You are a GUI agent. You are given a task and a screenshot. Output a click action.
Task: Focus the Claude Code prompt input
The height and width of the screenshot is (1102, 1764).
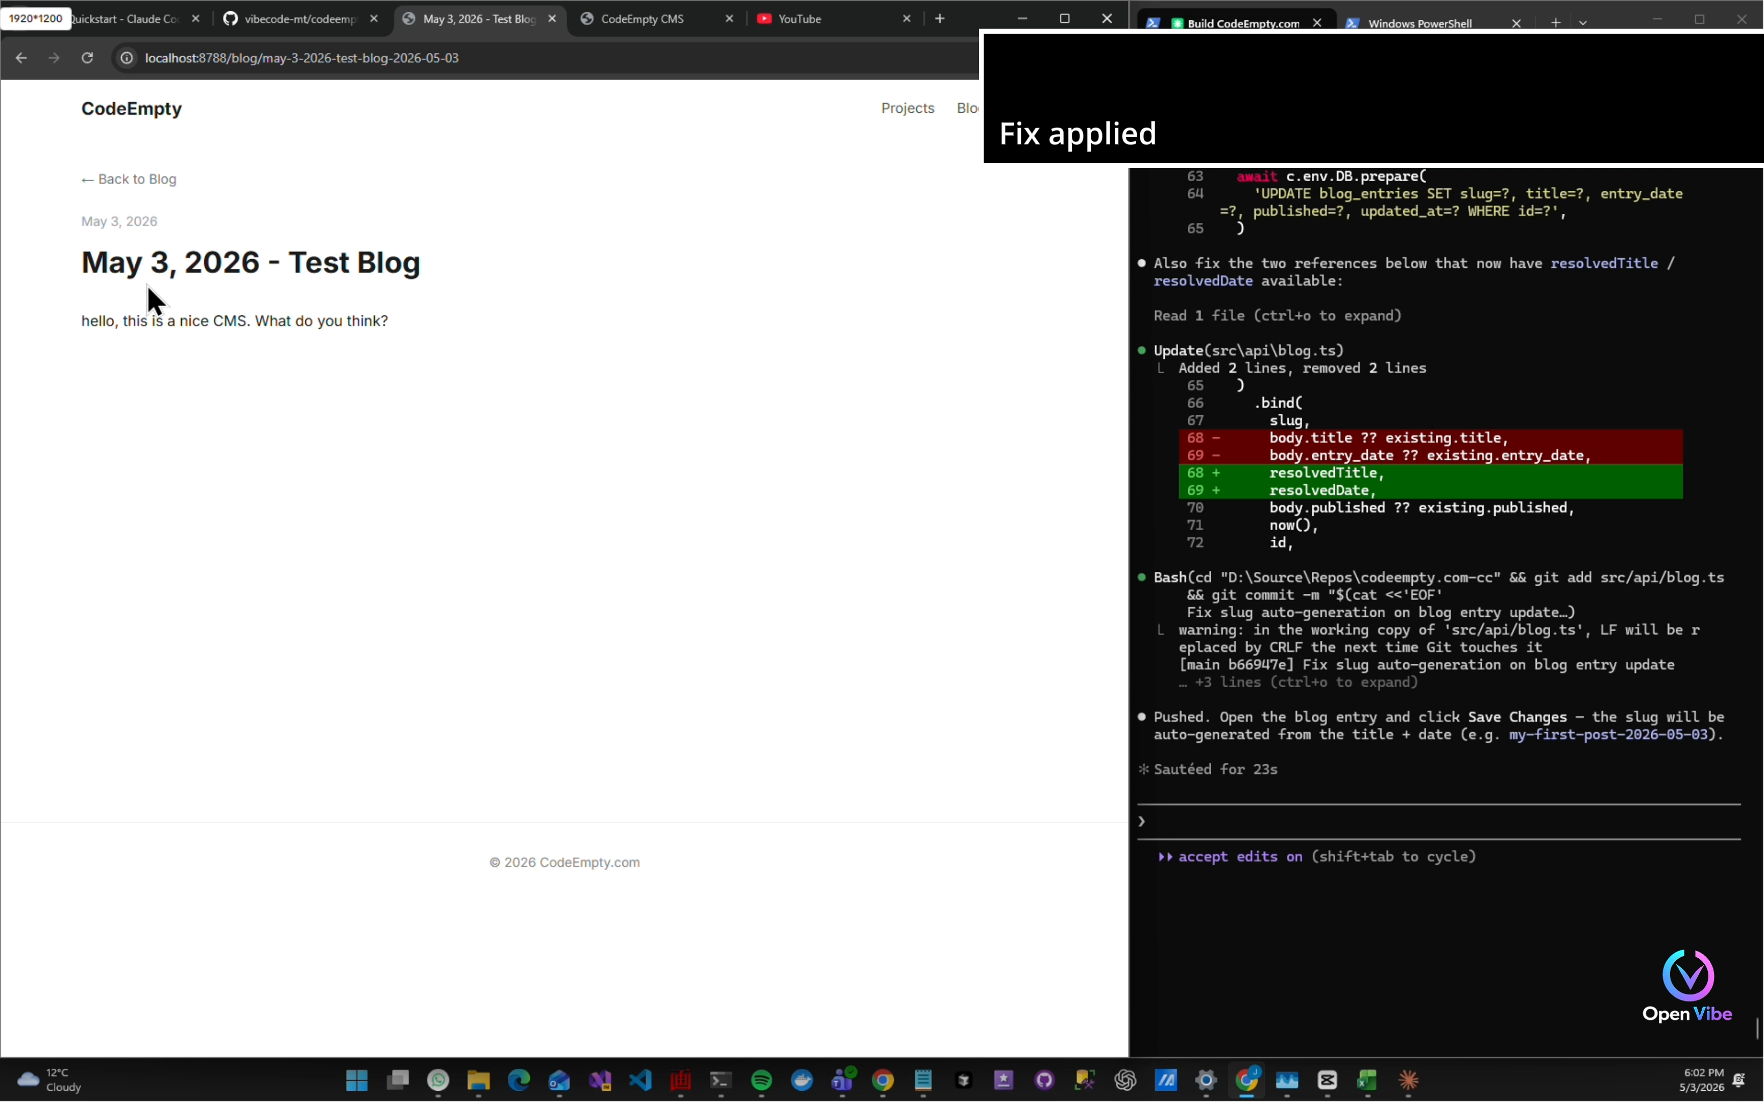click(x=1439, y=821)
